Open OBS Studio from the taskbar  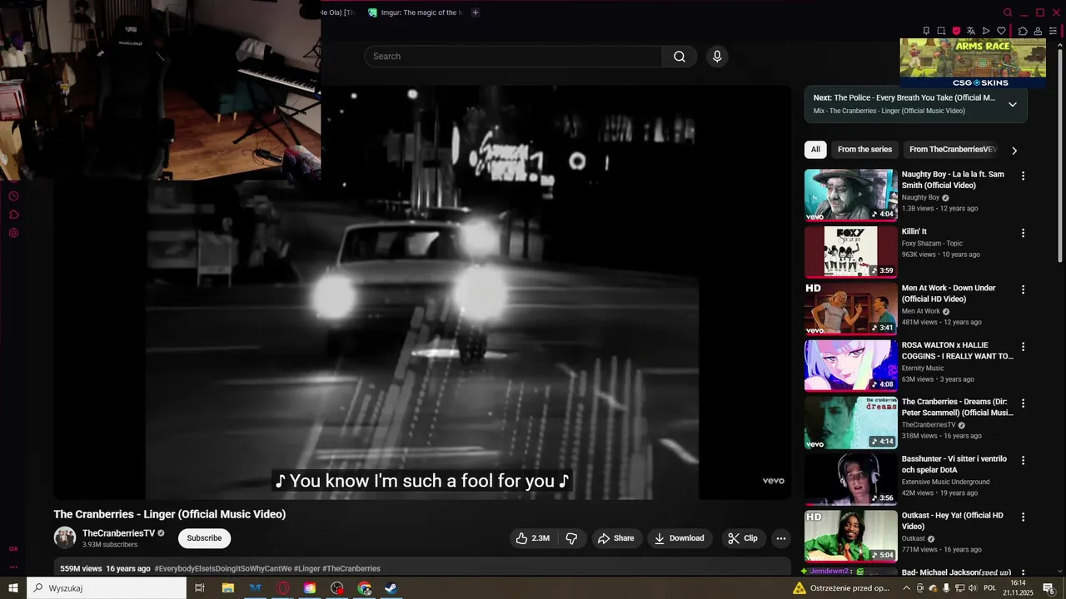tap(337, 588)
